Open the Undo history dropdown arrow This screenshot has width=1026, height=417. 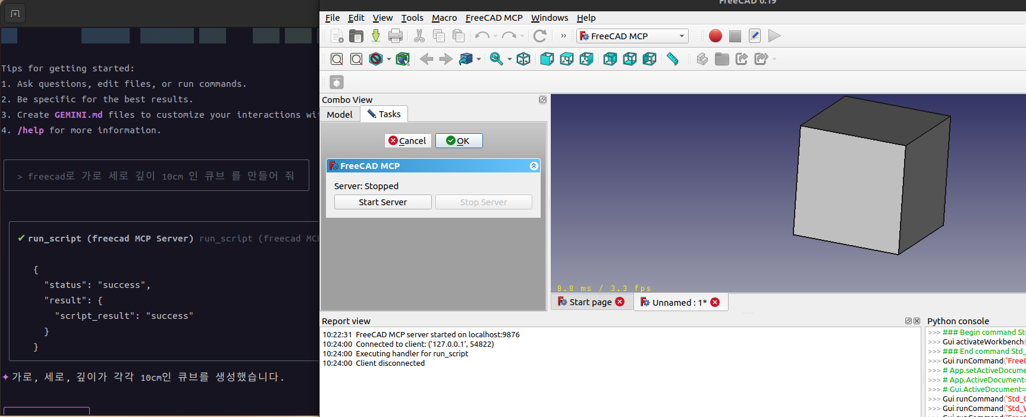[x=495, y=36]
